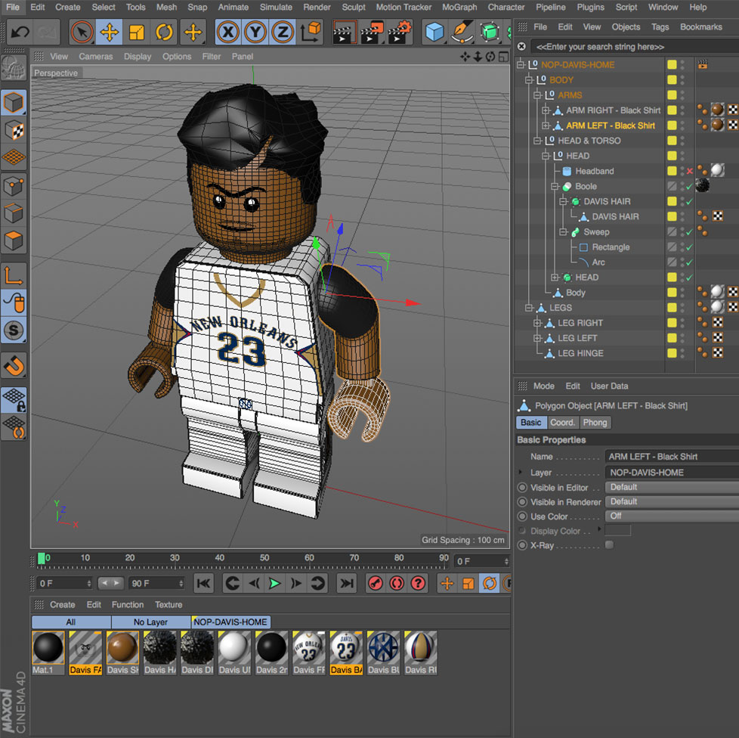The image size is (739, 738).
Task: Enable the X-Ray option for ARM LEFT
Action: (611, 545)
